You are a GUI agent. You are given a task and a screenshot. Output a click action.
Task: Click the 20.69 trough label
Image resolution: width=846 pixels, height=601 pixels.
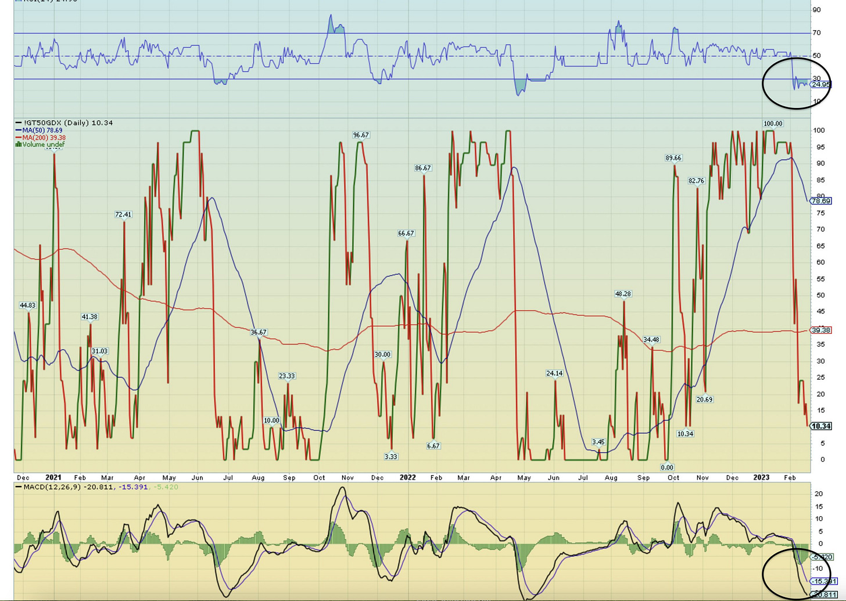(704, 400)
